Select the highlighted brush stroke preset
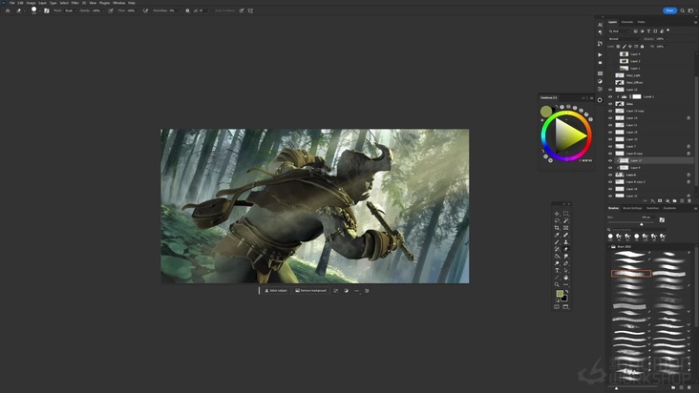This screenshot has height=393, width=699. coord(631,273)
